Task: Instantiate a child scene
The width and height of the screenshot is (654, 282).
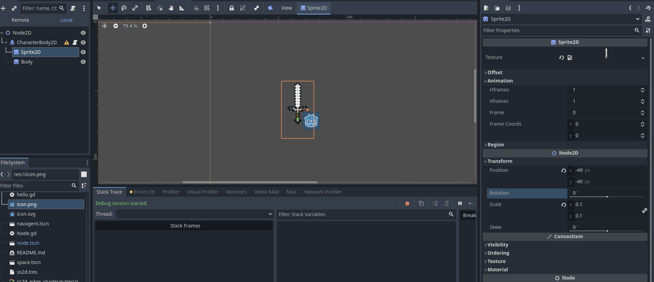Action: coord(14,8)
